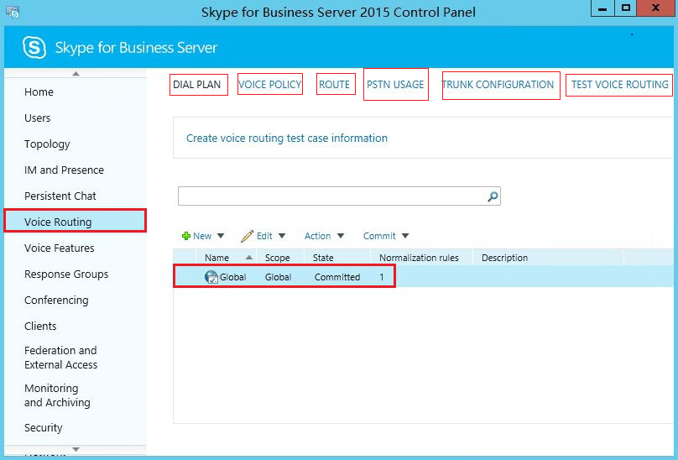Click the search magnifier icon

click(493, 196)
